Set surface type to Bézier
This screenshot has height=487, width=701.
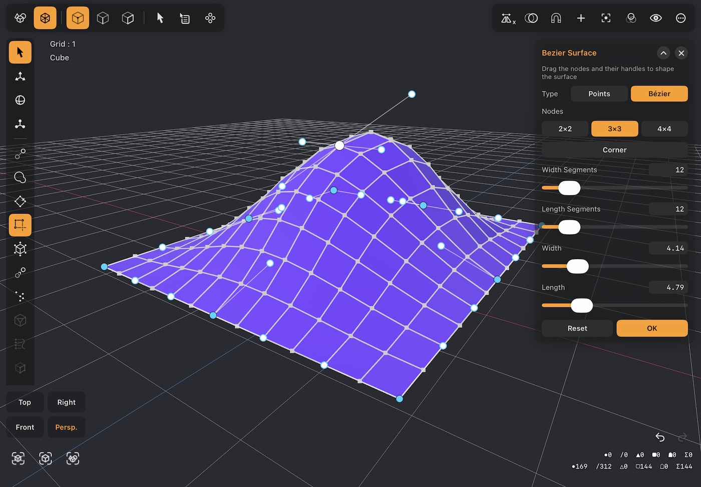click(659, 94)
